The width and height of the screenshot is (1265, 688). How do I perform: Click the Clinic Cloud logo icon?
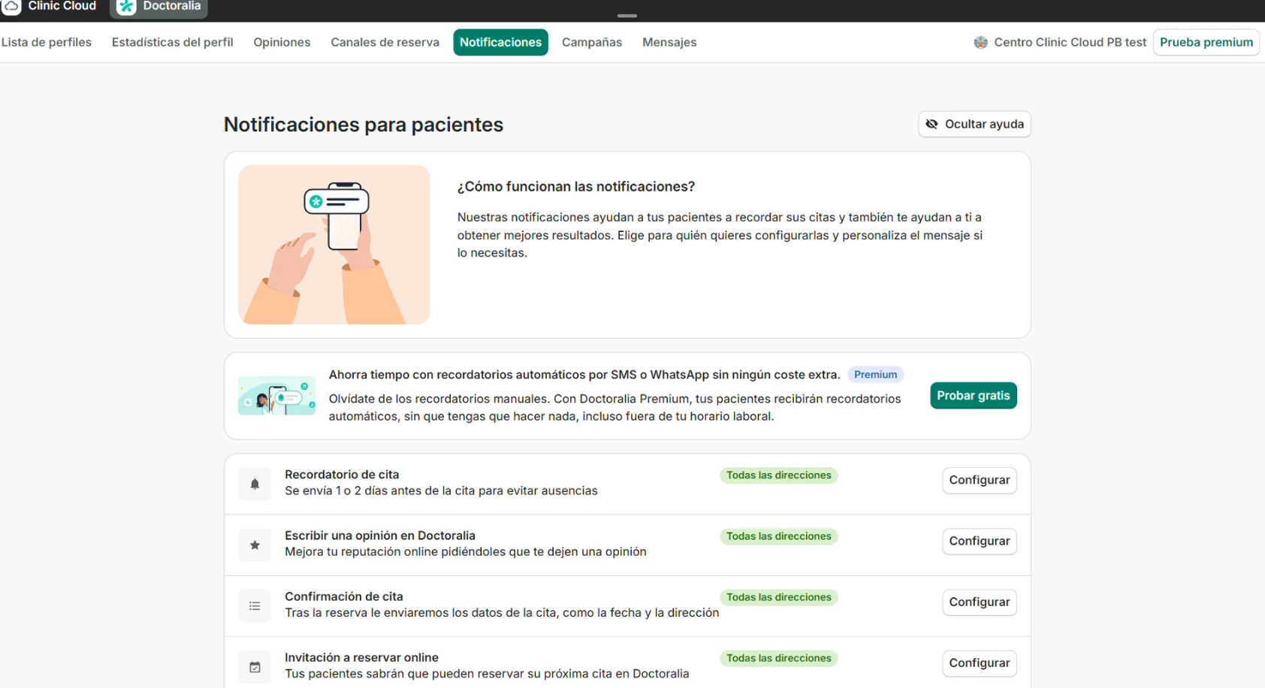pos(11,7)
